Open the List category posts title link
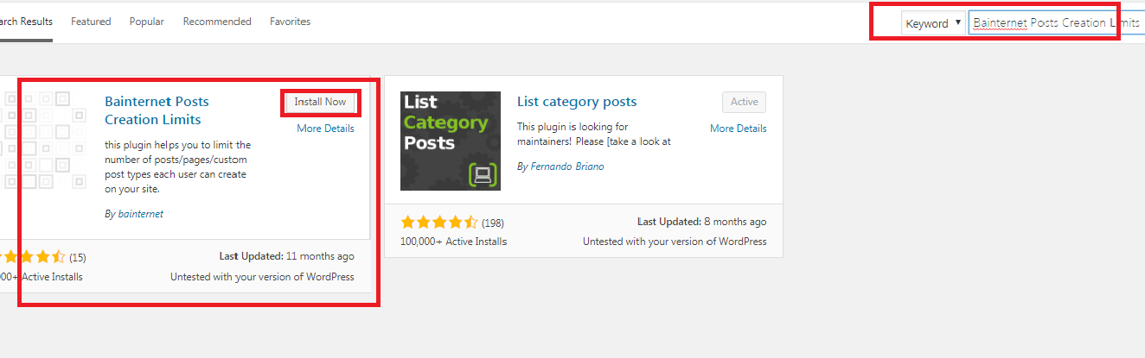The height and width of the screenshot is (358, 1145). point(577,102)
